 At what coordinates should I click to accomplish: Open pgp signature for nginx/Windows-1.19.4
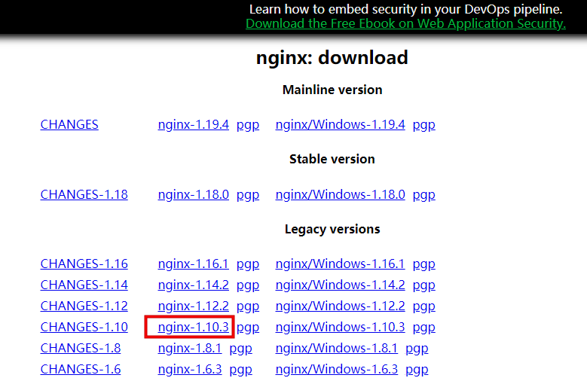pos(423,125)
